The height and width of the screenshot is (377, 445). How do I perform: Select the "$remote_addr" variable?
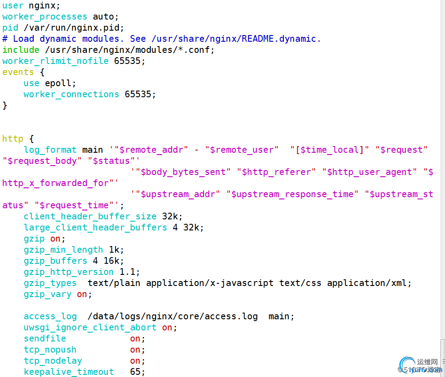click(151, 150)
